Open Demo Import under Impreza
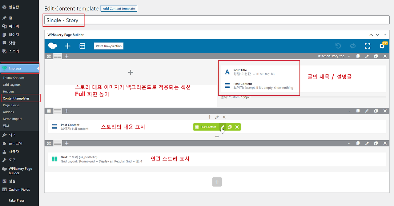This screenshot has width=394, height=206. coord(12,119)
